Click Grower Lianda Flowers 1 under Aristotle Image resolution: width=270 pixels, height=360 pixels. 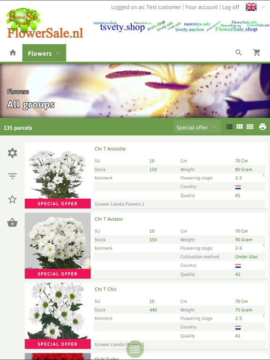coord(120,204)
